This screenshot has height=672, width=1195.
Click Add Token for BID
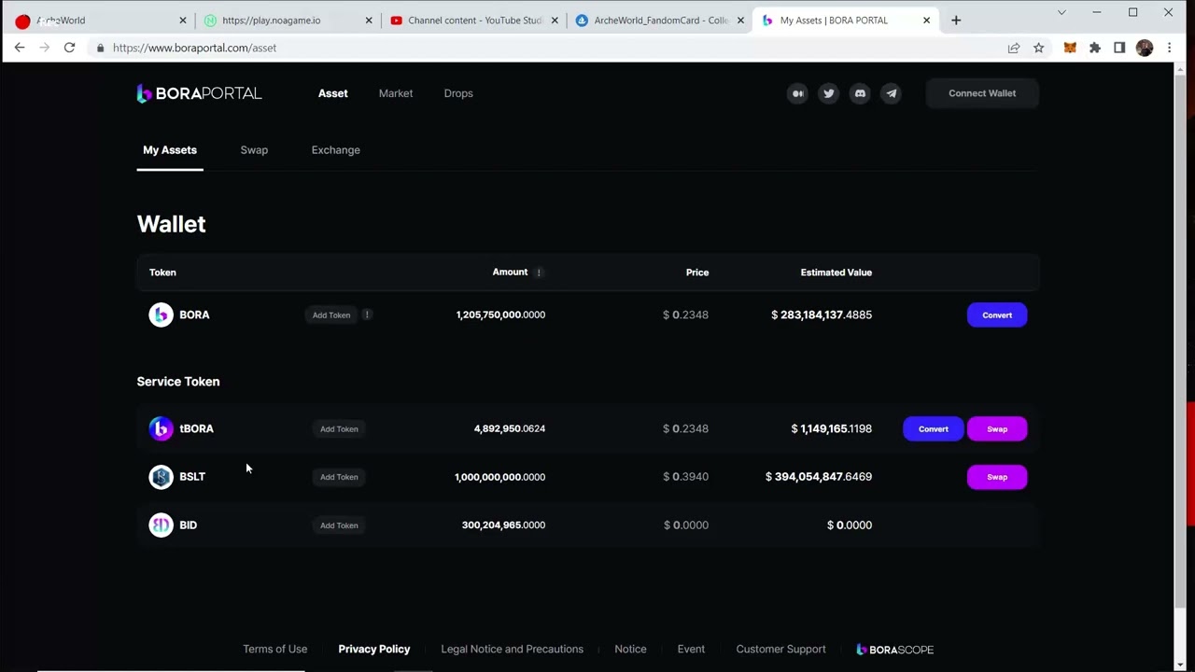[339, 525]
